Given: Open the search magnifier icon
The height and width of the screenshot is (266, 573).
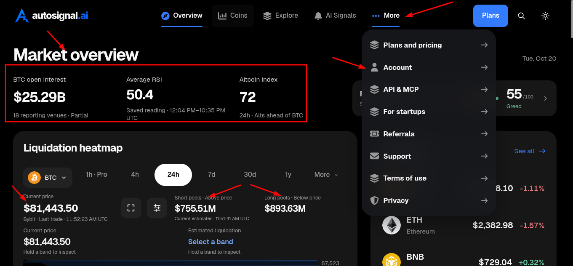Looking at the screenshot, I should point(521,16).
